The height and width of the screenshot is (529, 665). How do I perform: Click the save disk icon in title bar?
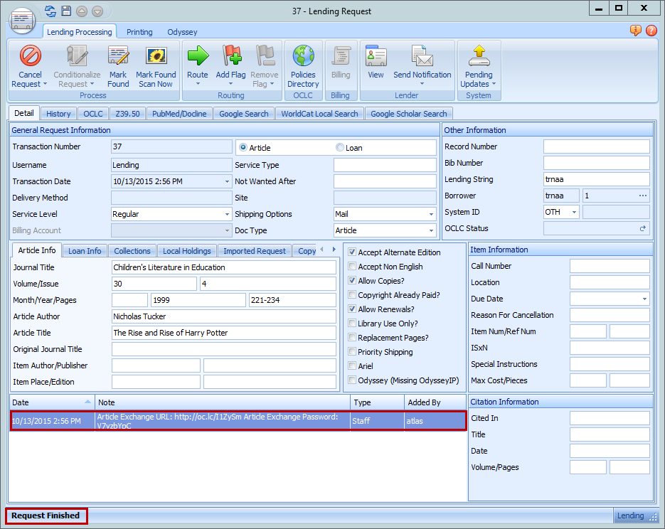(66, 11)
